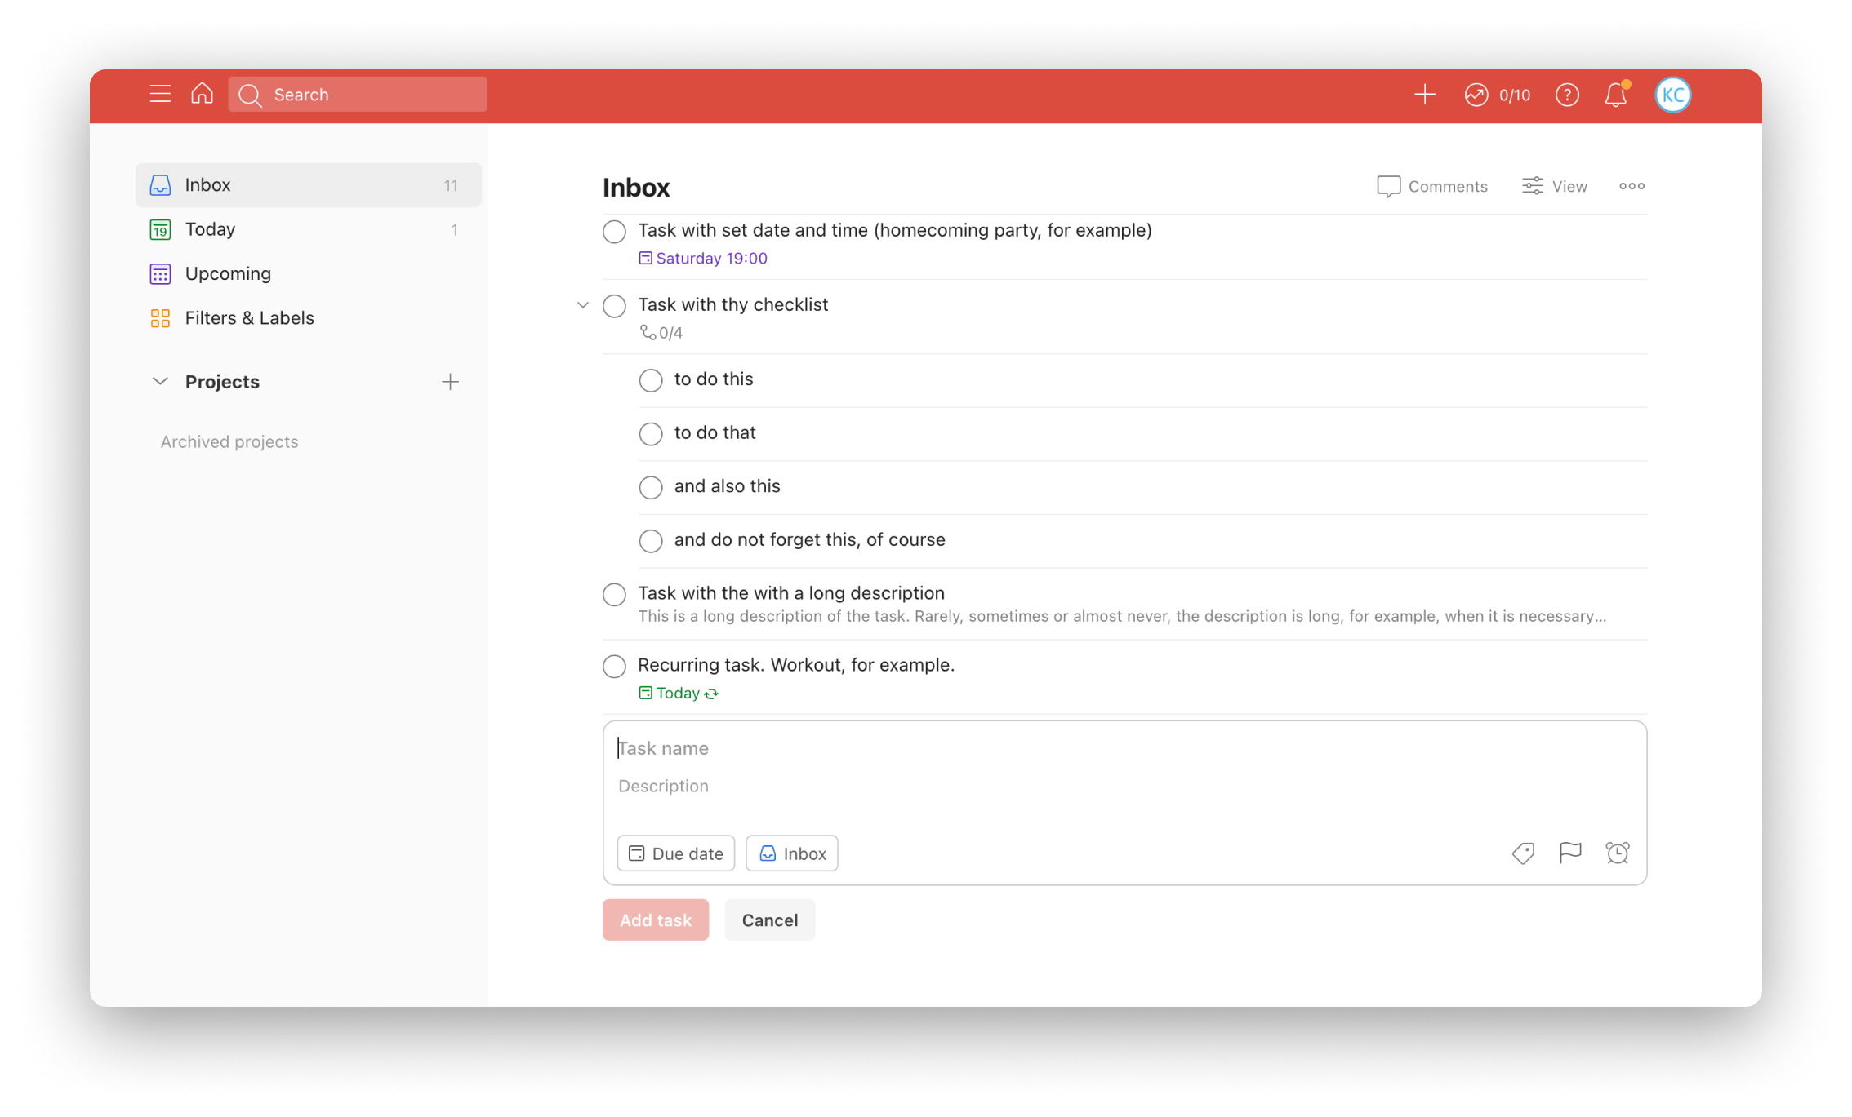Collapse the Projects section chevron

pyautogui.click(x=160, y=381)
